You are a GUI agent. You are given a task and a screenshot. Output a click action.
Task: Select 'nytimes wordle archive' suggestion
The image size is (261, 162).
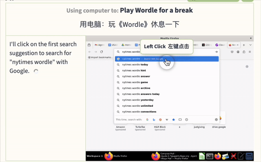pos(167,88)
